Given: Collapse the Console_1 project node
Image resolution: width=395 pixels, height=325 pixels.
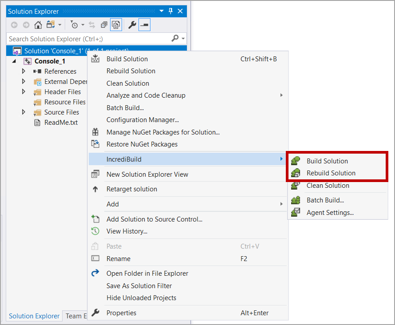Looking at the screenshot, I should tap(14, 61).
